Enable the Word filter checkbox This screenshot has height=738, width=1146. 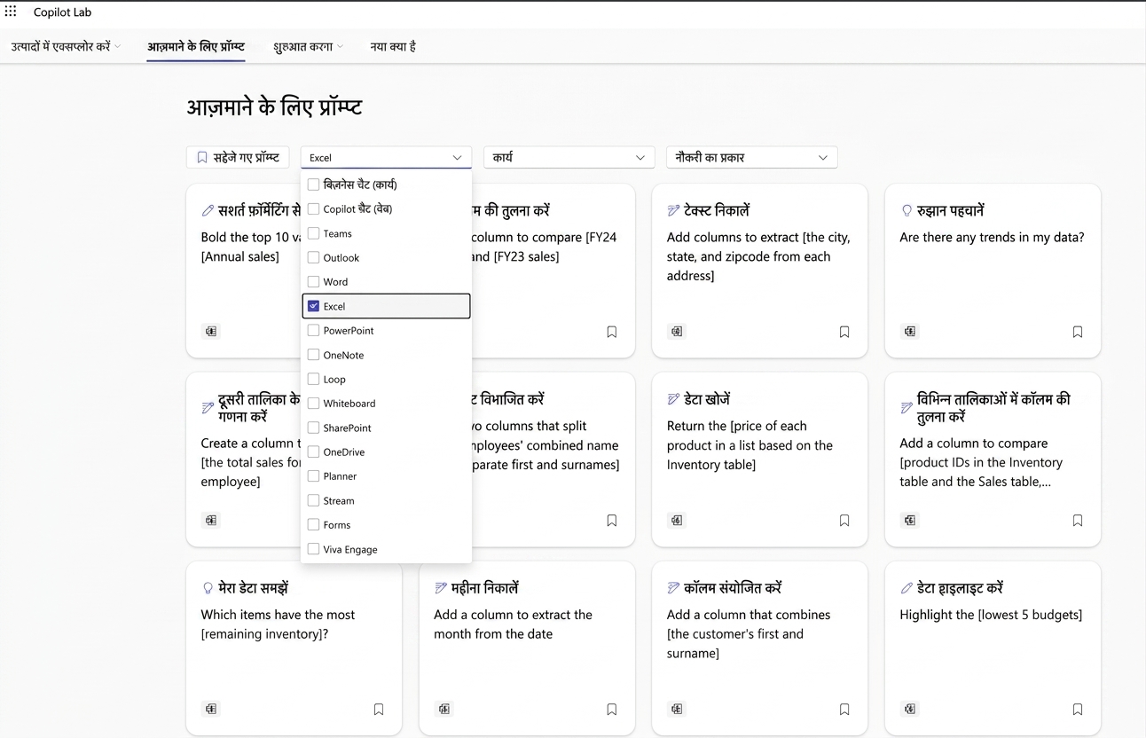(x=313, y=282)
